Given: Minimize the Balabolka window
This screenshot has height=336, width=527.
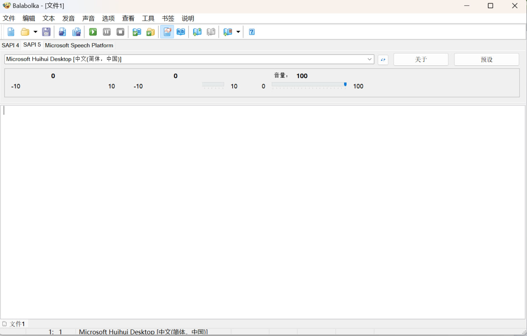Looking at the screenshot, I should coord(466,6).
